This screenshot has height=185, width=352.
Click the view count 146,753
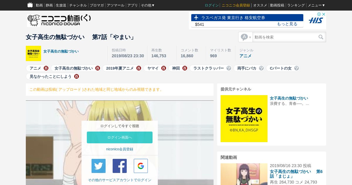159,56
